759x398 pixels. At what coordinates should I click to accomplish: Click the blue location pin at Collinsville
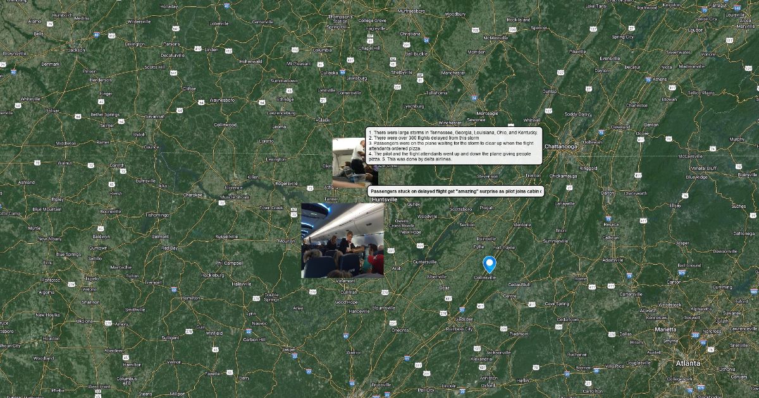[x=489, y=264]
